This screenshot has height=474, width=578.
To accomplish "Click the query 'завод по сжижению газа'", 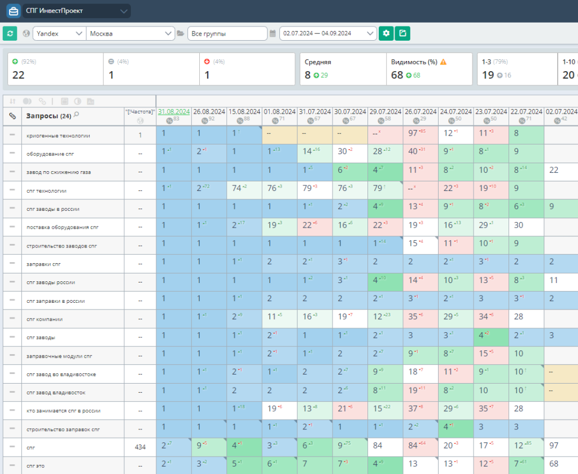I will pos(59,172).
